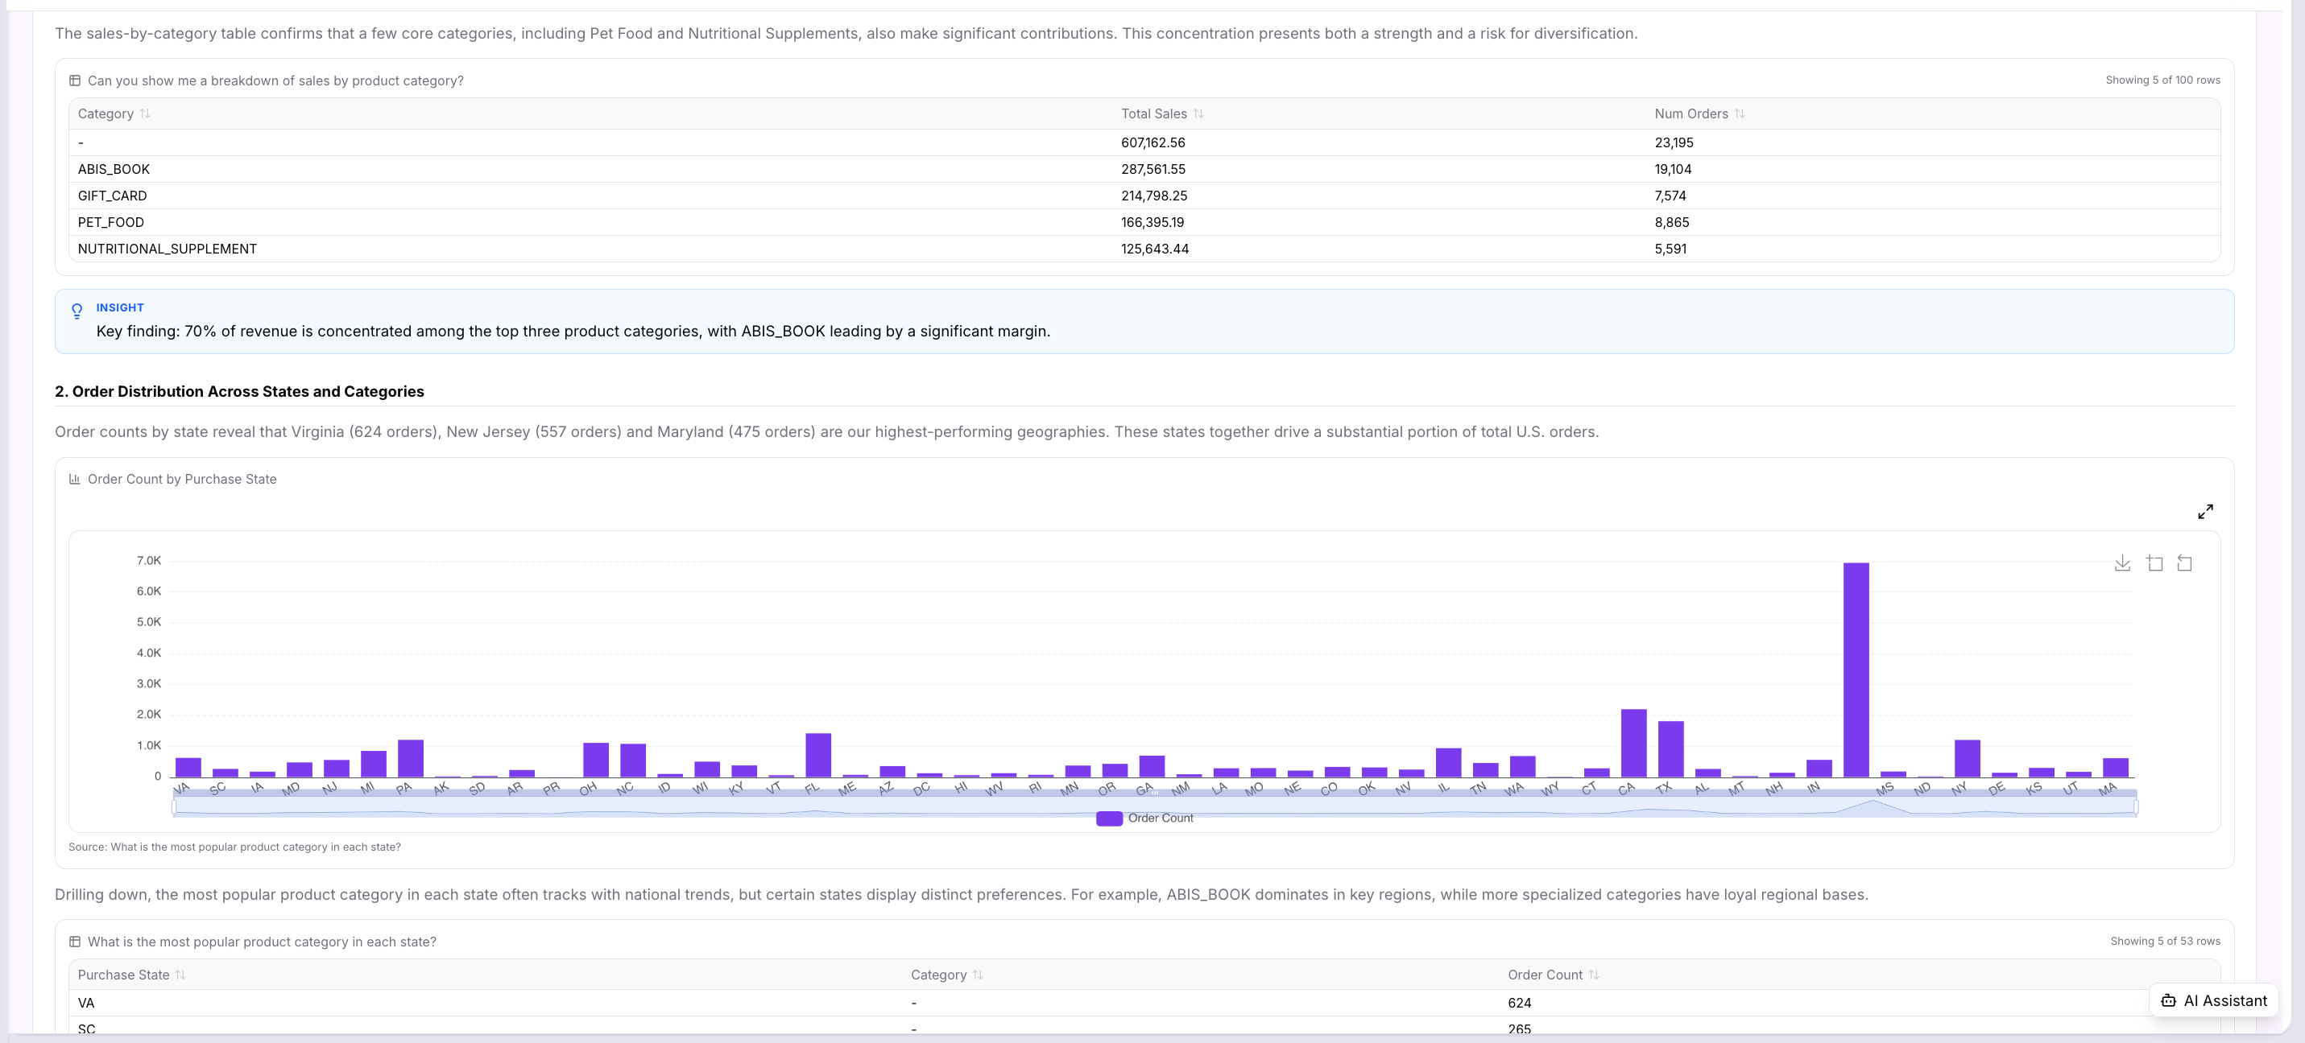This screenshot has height=1043, width=2305.
Task: Click the 19,104 num orders value
Action: point(1673,169)
